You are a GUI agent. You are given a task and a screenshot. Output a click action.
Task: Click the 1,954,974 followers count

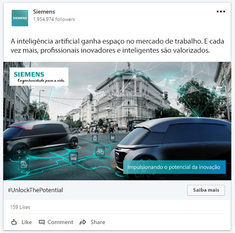(54, 19)
